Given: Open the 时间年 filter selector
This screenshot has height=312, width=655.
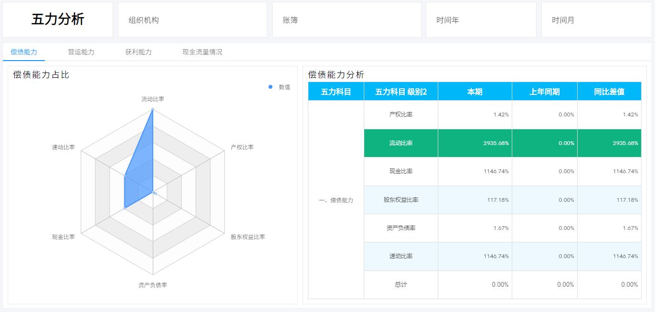Looking at the screenshot, I should click(x=481, y=20).
